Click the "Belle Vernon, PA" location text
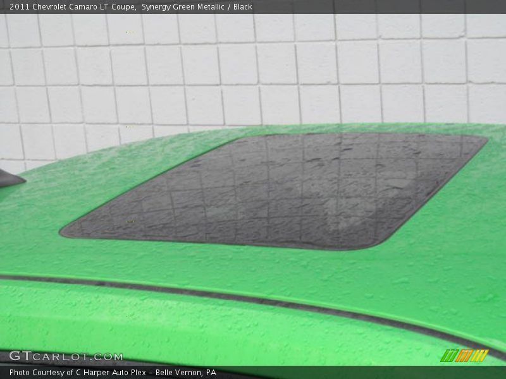Screen dimensions: 506x379 185,373
